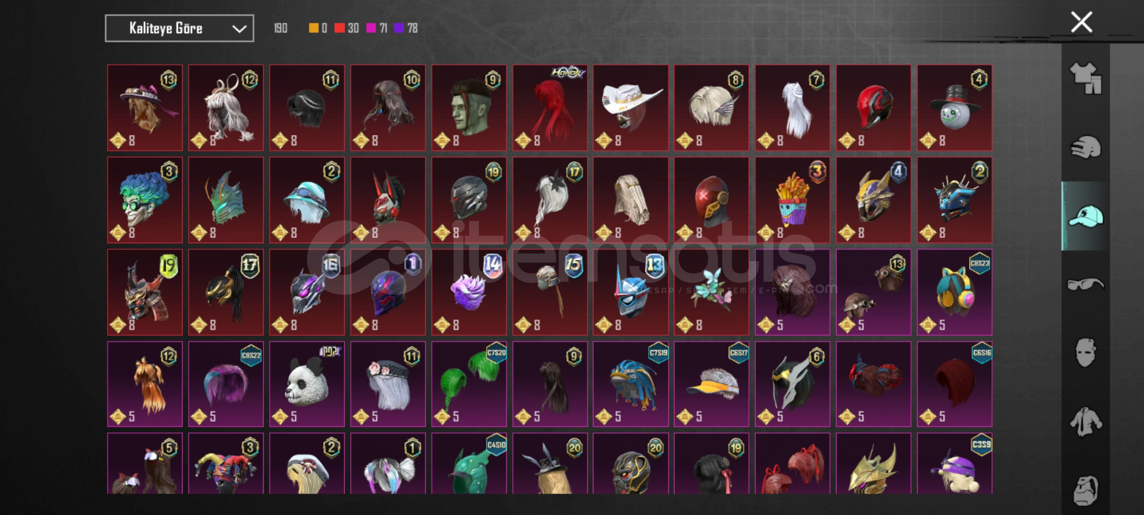Select the snowman head with top hat
Screen dimensions: 1144x515
tap(954, 108)
